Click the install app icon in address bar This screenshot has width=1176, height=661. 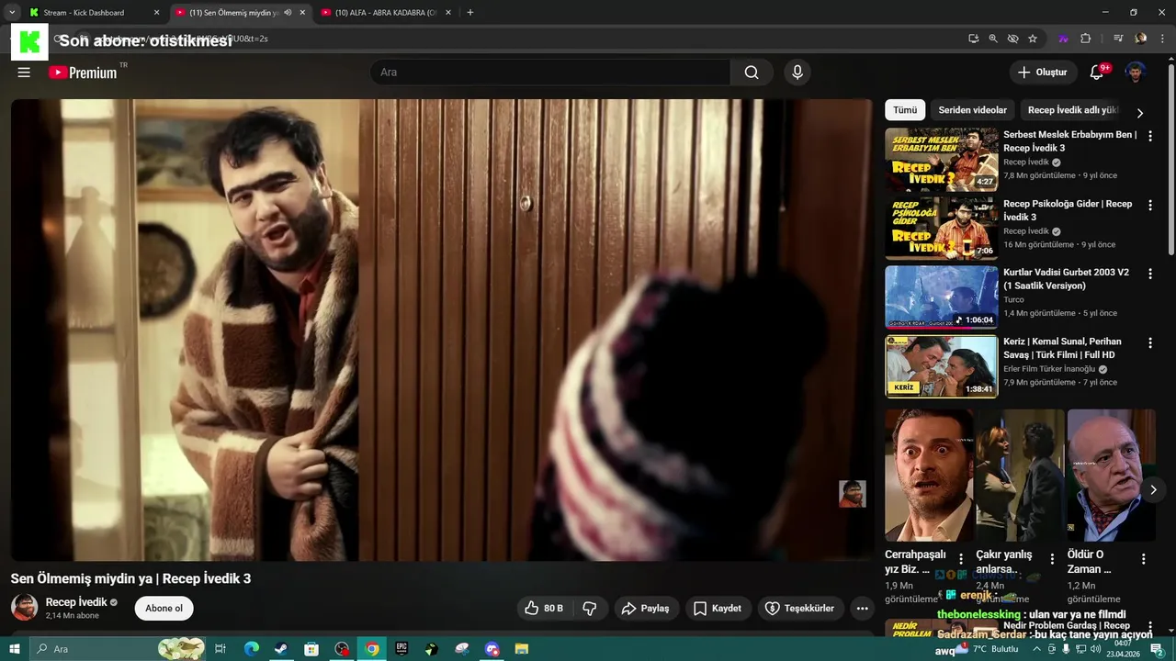(973, 39)
